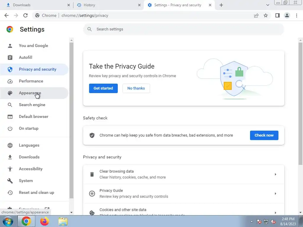
Task: Open the Chrome three-dot menu
Action: click(x=296, y=15)
